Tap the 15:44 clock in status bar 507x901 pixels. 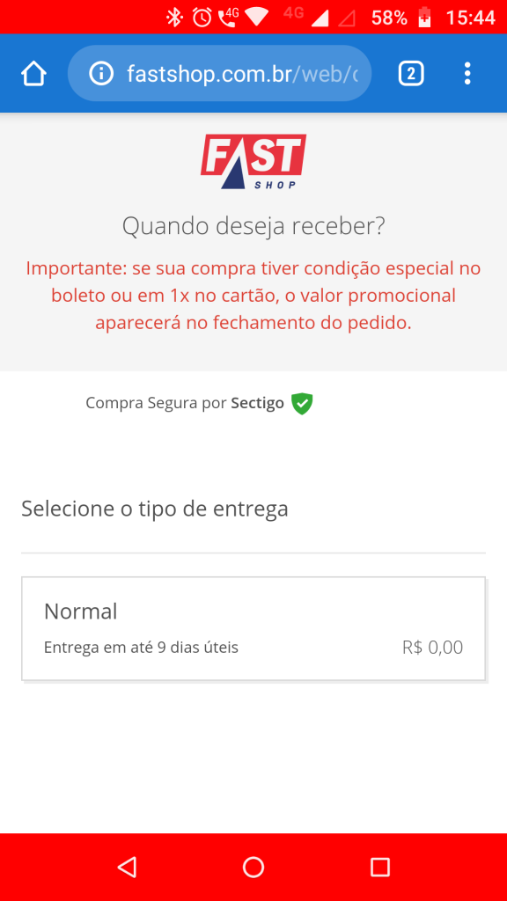click(471, 18)
